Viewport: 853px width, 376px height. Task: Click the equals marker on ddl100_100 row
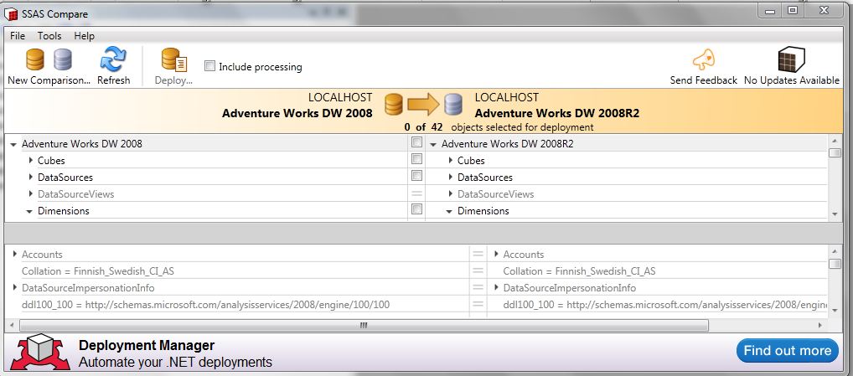tap(478, 304)
